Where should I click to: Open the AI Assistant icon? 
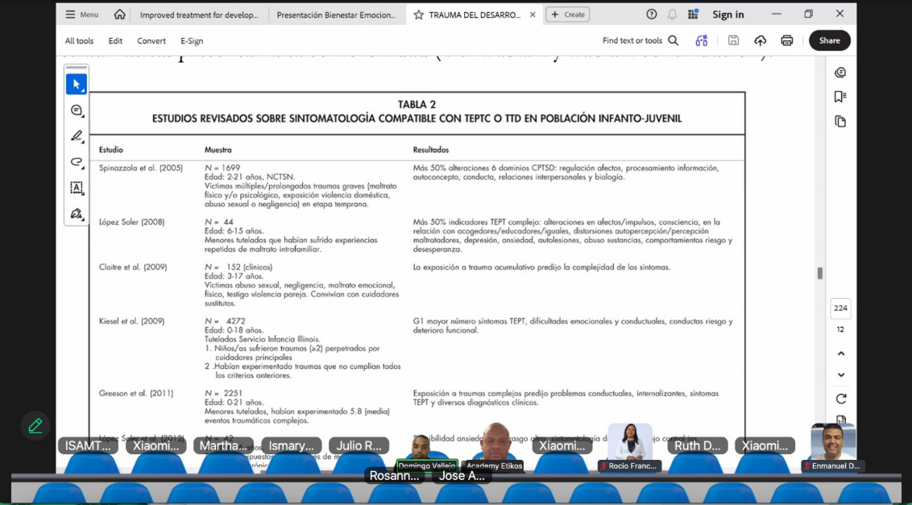[x=701, y=40]
